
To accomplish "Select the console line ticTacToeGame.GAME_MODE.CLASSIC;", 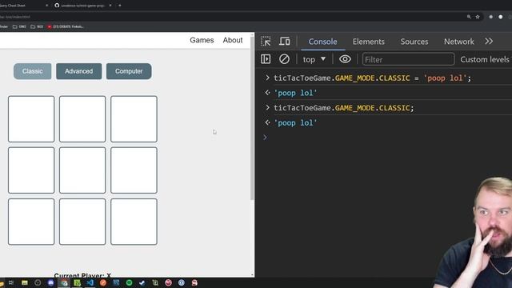I will coord(343,108).
